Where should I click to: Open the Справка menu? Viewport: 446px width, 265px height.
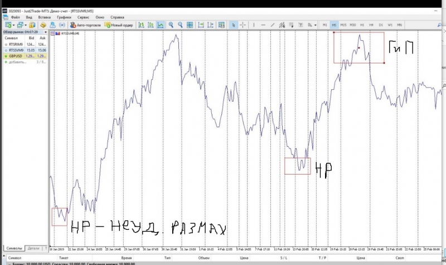(117, 17)
